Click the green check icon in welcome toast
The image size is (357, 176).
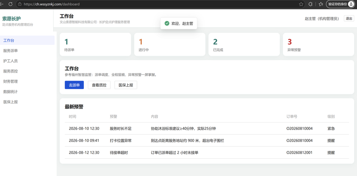[167, 24]
